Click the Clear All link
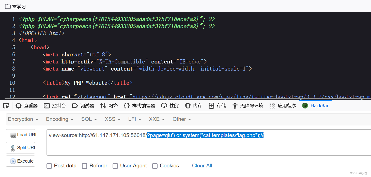This screenshot has height=177, width=371. (202, 166)
